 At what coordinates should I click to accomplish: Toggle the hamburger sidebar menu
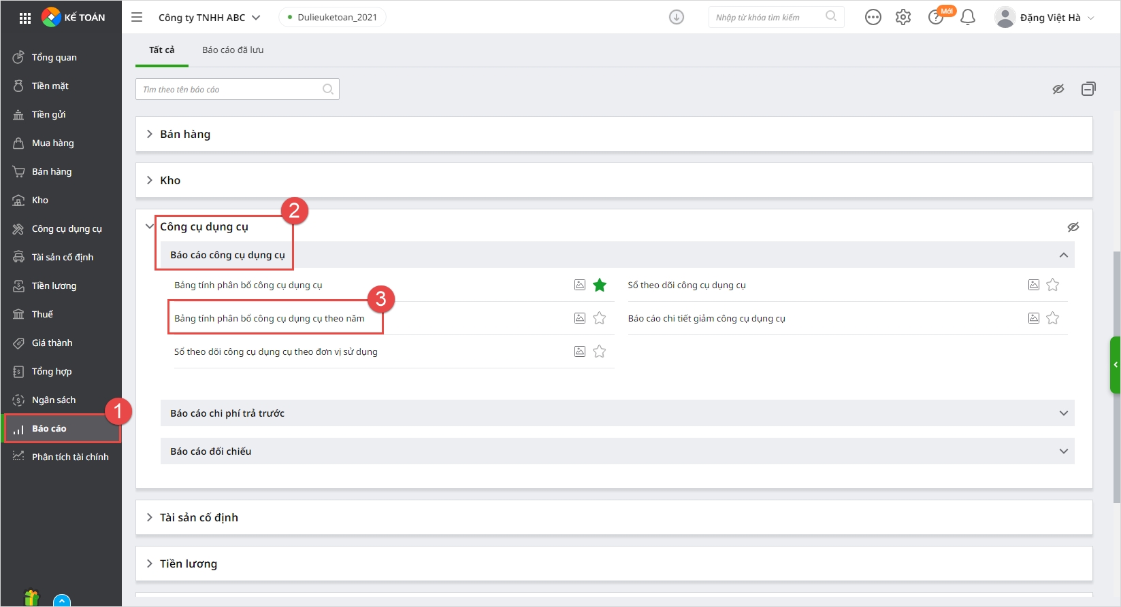click(x=137, y=18)
